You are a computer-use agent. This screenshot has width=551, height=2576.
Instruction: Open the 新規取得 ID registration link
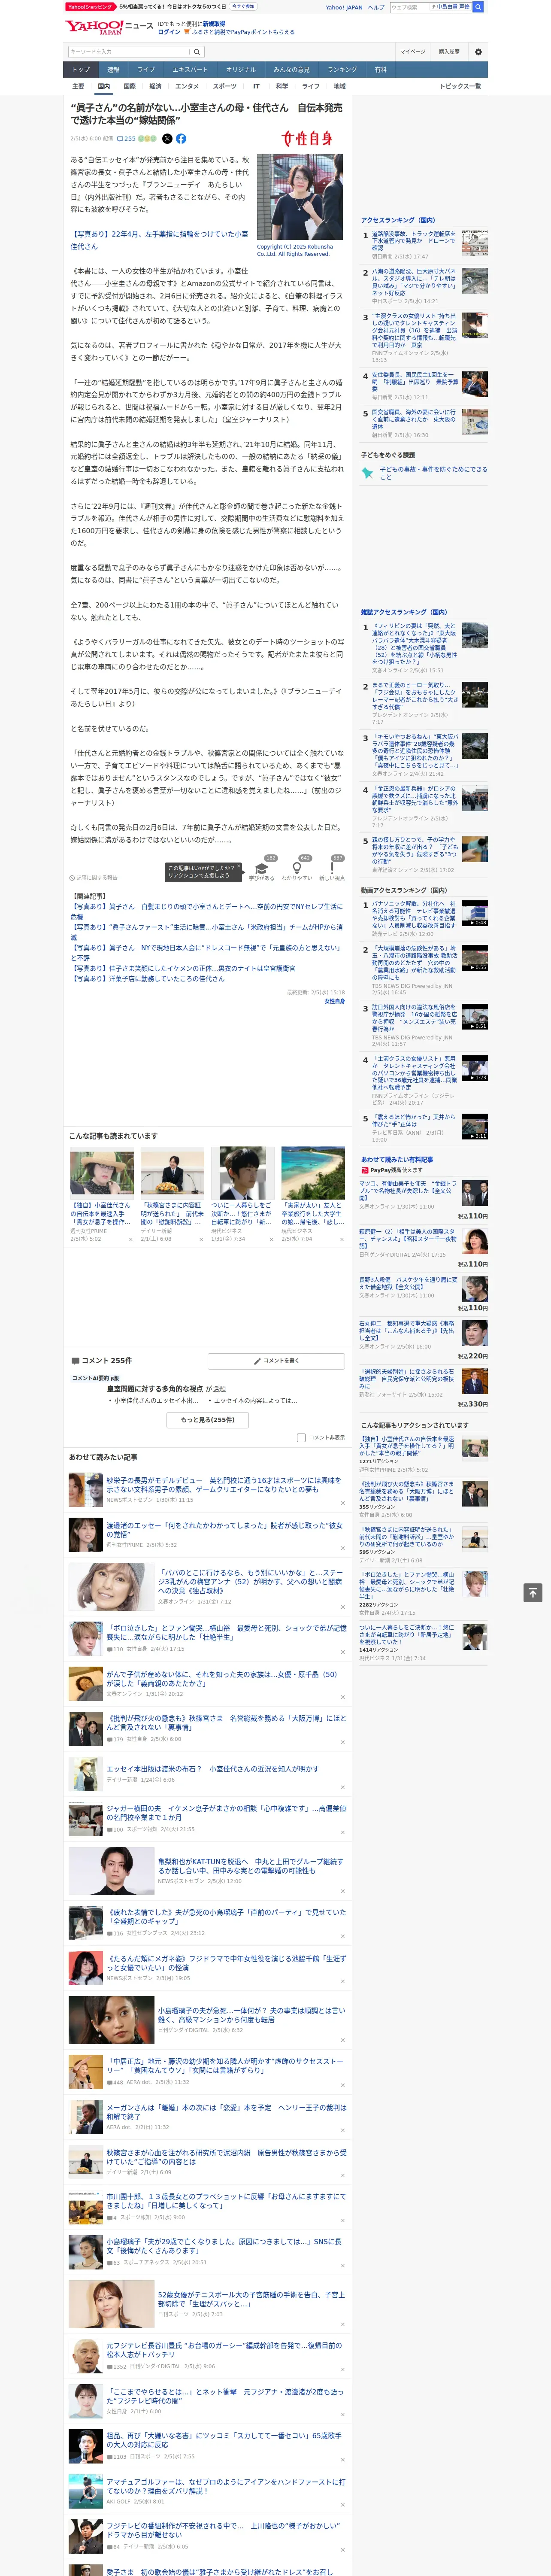click(x=214, y=23)
